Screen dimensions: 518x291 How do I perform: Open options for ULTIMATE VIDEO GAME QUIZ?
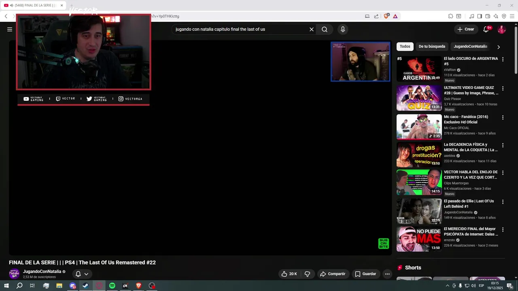pyautogui.click(x=503, y=88)
